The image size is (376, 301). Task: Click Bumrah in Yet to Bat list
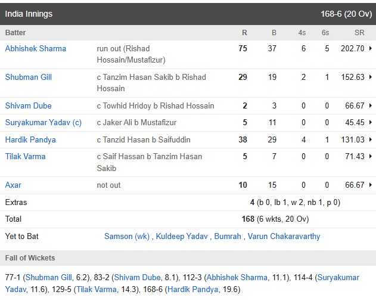coord(227,237)
